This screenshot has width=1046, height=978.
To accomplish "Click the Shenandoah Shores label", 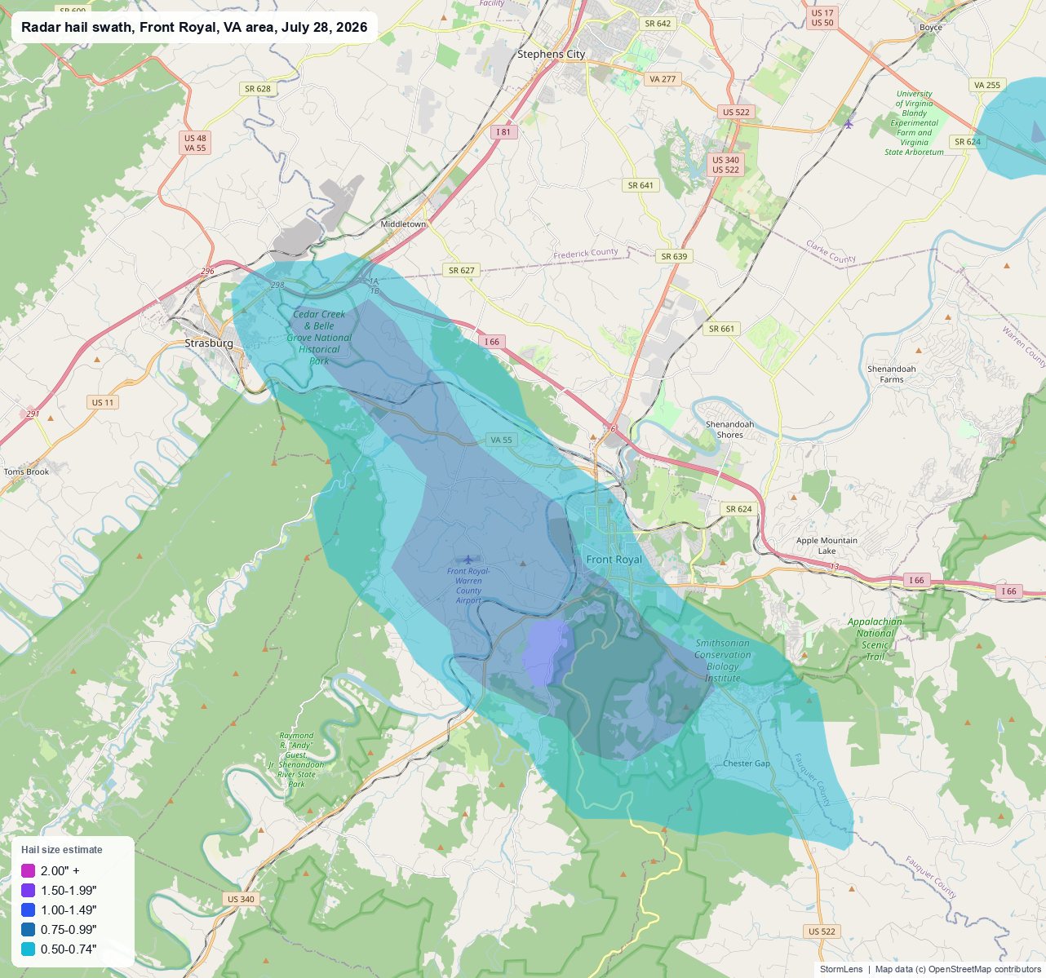I will (x=729, y=430).
